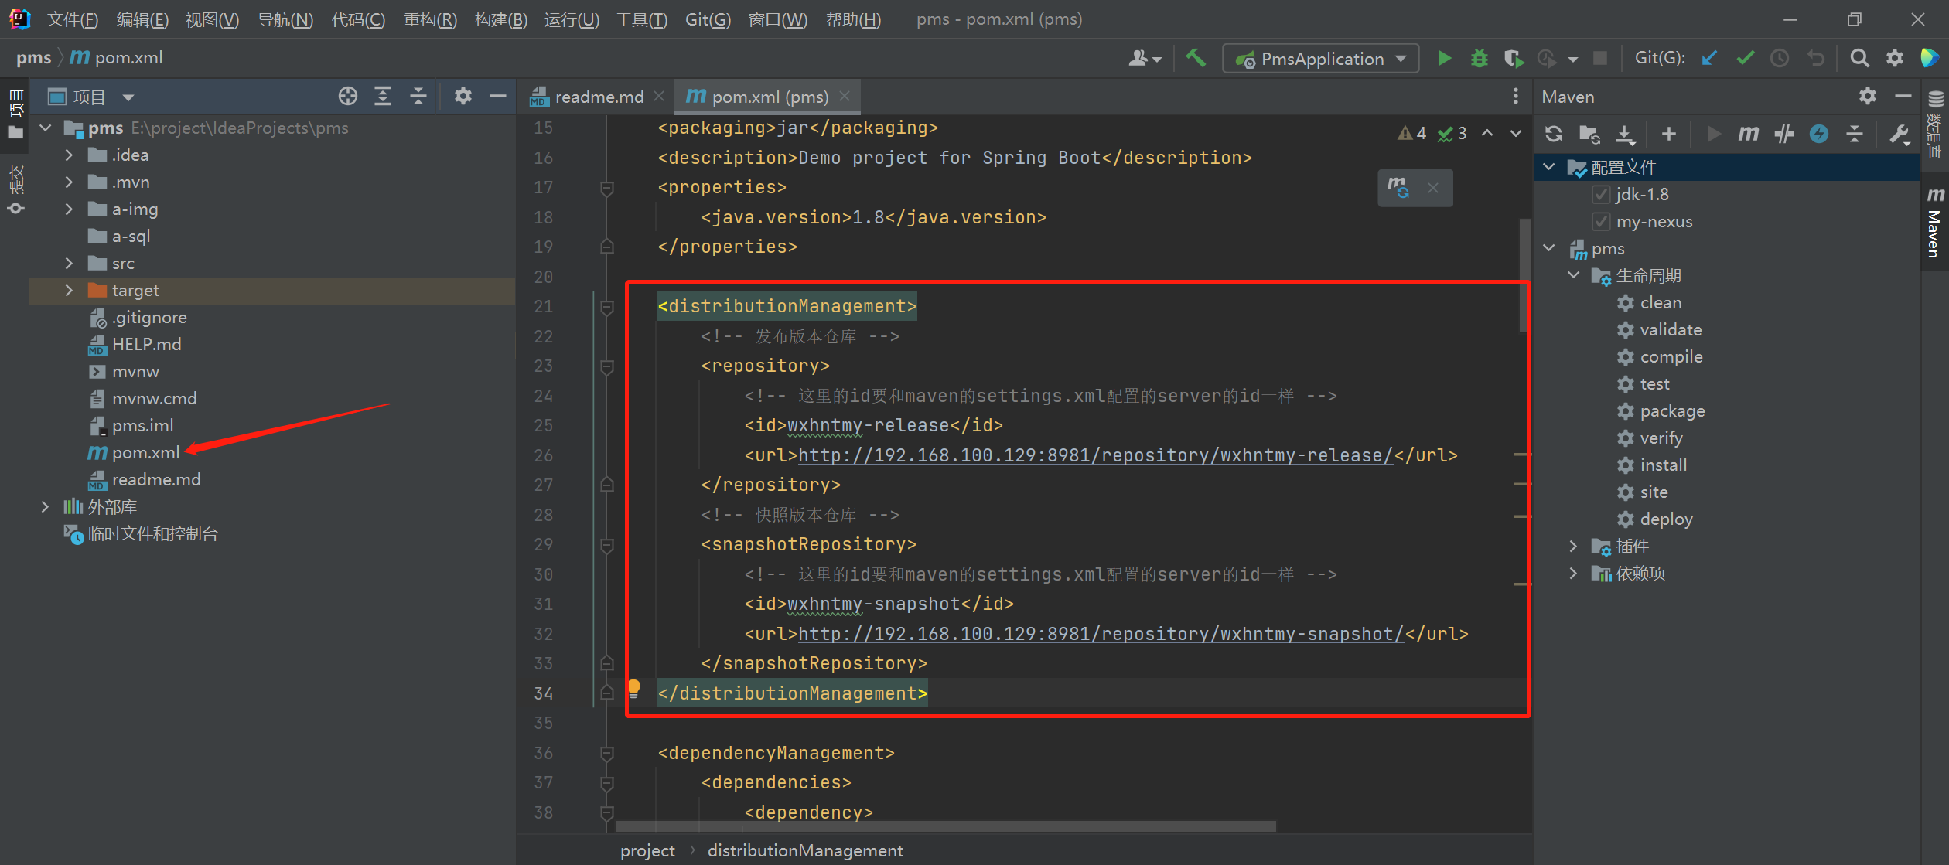Click Git commit checkmark icon
Viewport: 1949px width, 865px height.
(x=1745, y=59)
